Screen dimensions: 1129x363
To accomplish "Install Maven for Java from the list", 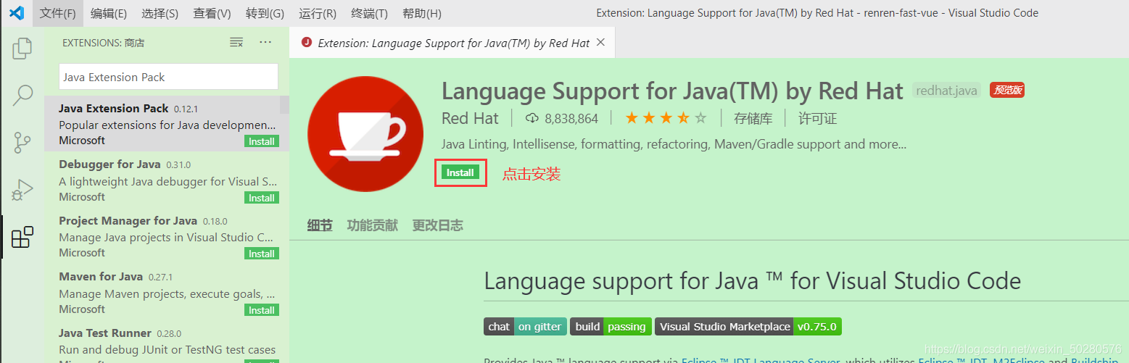I will pos(262,310).
